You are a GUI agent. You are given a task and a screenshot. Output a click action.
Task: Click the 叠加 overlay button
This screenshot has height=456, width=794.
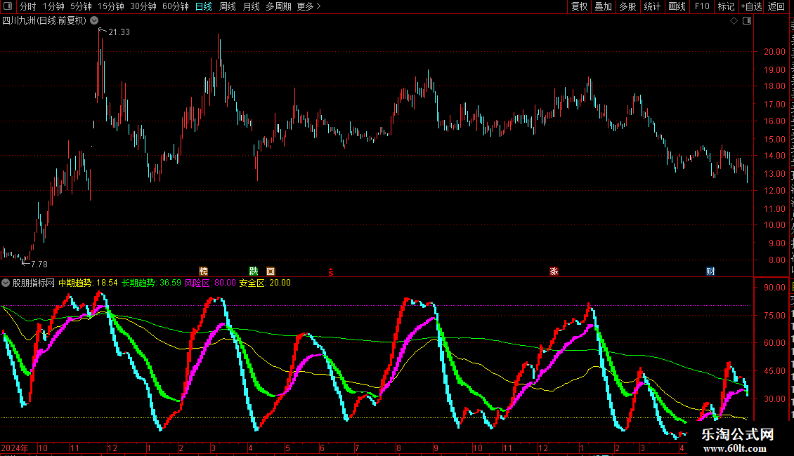coord(603,6)
